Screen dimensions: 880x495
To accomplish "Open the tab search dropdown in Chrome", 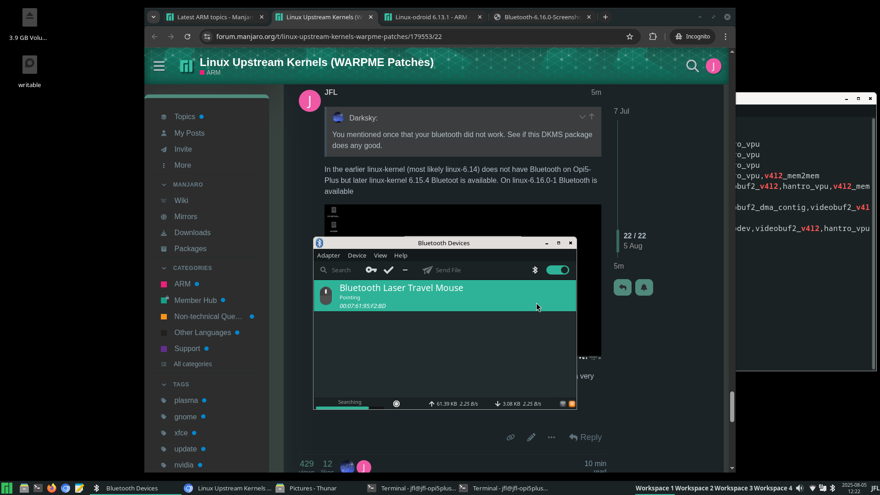I will pos(154,17).
